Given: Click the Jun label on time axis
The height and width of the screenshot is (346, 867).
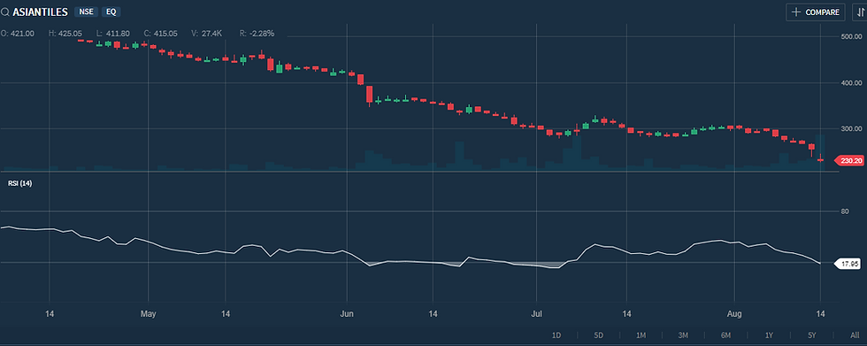Looking at the screenshot, I should (x=346, y=314).
